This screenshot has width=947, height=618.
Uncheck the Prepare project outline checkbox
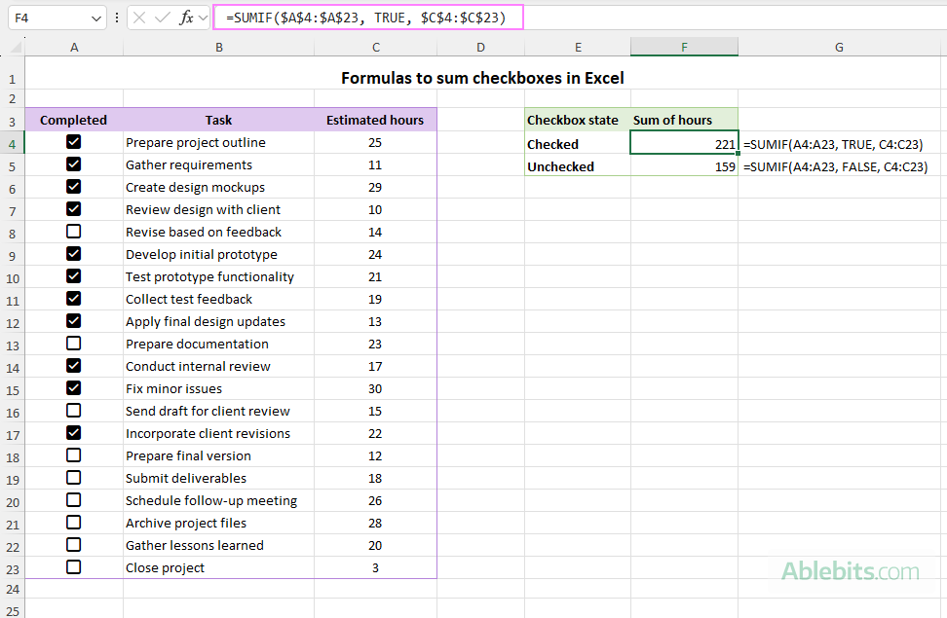(73, 141)
